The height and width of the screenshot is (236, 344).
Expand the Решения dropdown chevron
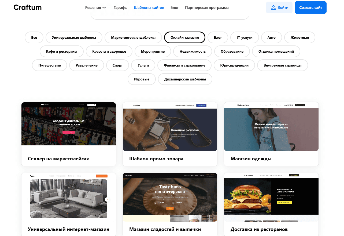(x=104, y=8)
